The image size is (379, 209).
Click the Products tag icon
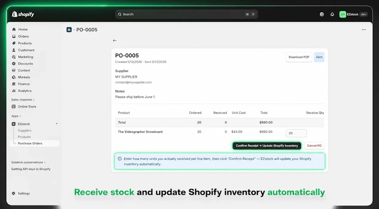click(14, 43)
